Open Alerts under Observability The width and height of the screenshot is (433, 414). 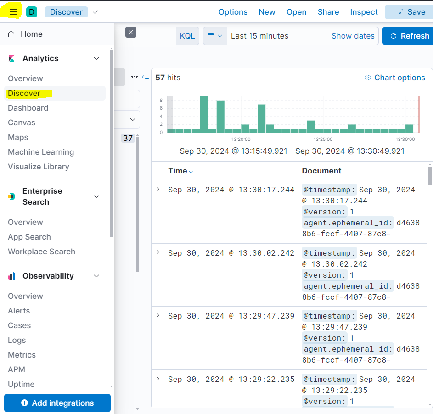click(19, 311)
